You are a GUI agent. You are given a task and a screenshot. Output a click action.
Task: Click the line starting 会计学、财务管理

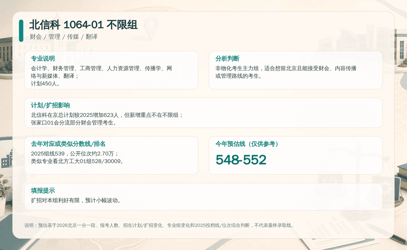coord(101,69)
